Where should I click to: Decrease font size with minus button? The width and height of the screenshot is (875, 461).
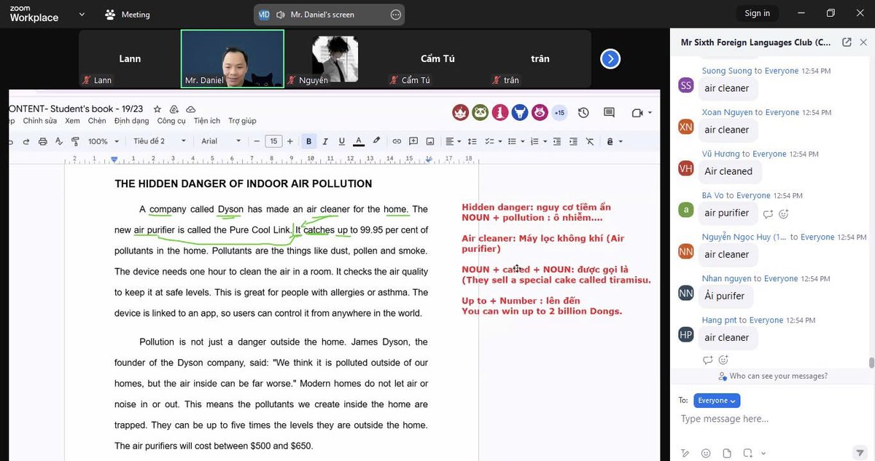point(257,141)
